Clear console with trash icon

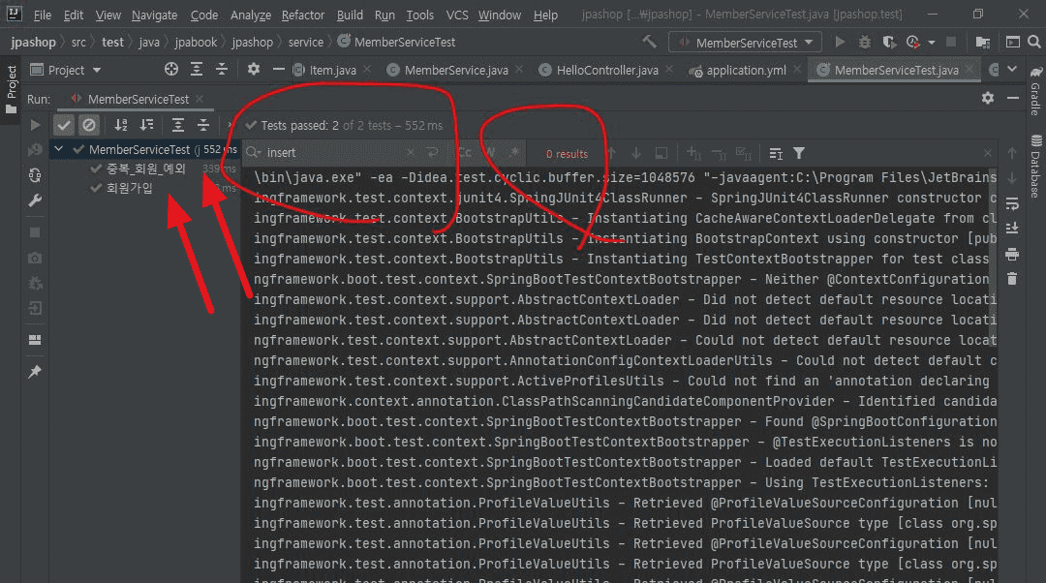(1012, 279)
